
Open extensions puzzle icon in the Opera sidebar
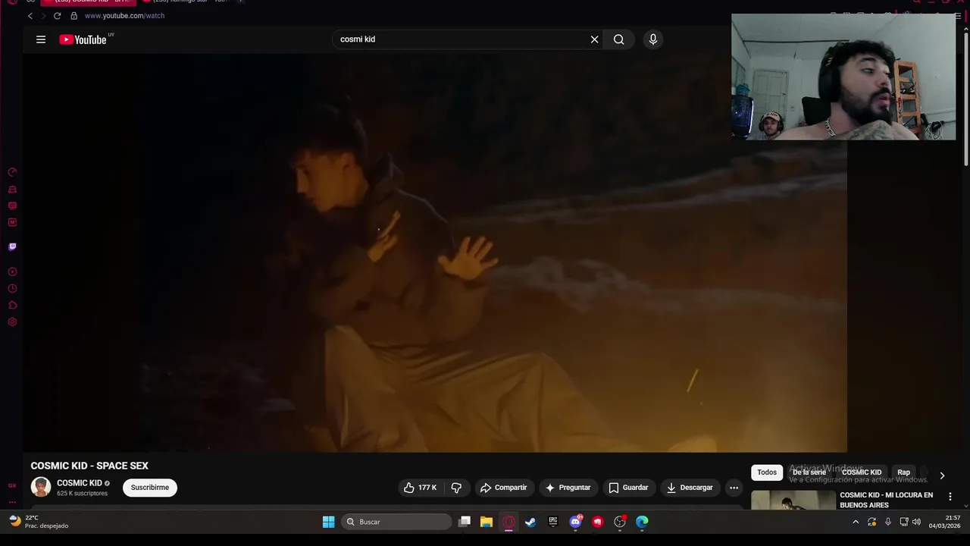tap(12, 305)
